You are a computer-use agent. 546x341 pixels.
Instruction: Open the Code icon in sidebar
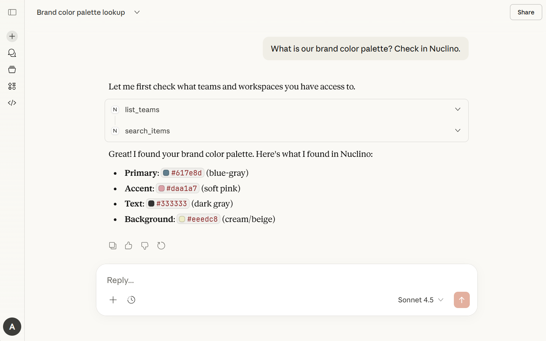click(12, 103)
